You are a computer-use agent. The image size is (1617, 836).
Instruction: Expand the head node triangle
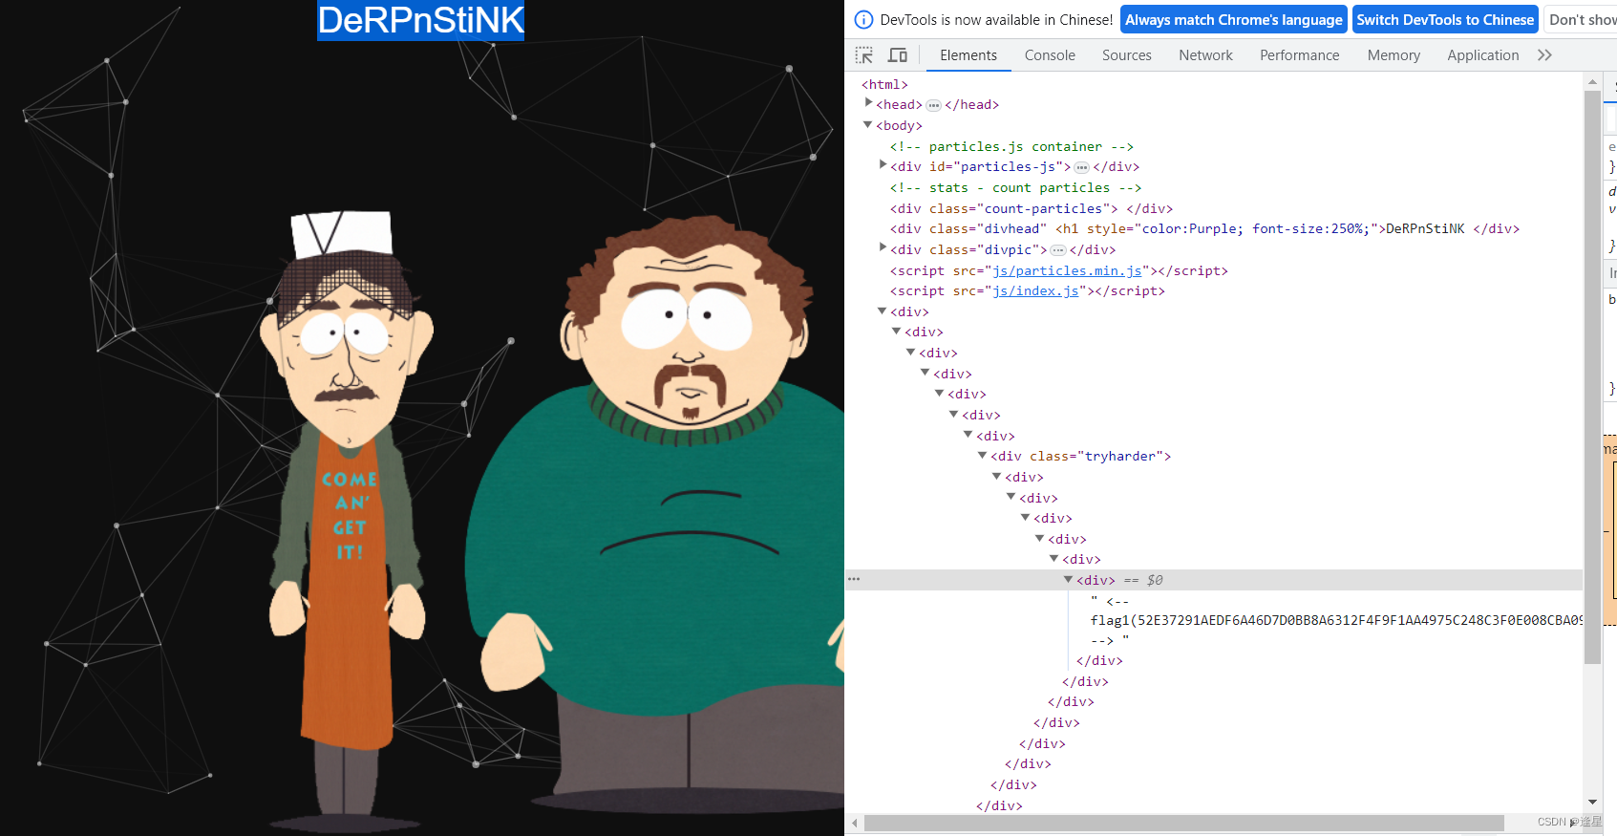868,103
